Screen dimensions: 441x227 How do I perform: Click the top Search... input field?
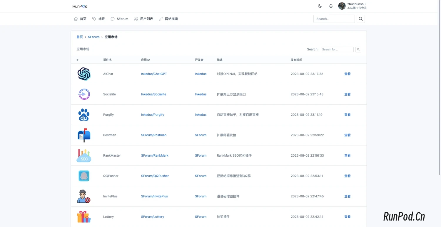334,19
